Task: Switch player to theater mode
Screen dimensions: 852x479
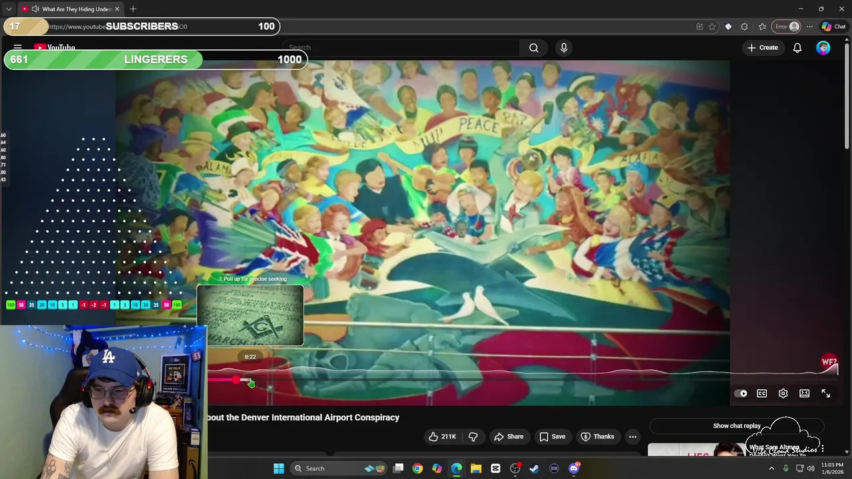Action: point(805,394)
